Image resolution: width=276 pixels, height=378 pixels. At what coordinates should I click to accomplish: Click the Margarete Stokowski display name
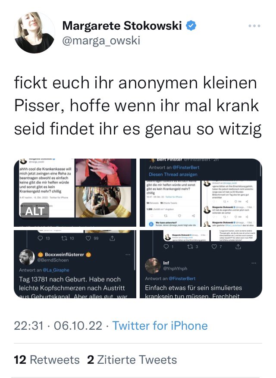(x=122, y=25)
